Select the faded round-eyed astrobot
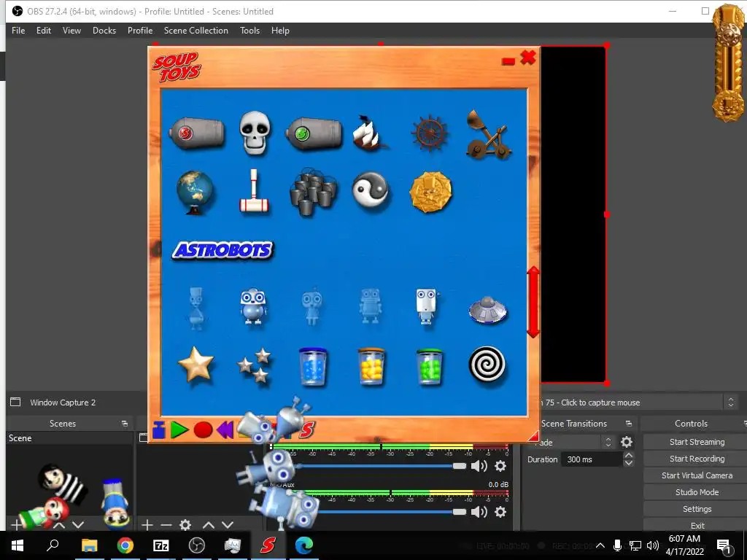 [312, 307]
